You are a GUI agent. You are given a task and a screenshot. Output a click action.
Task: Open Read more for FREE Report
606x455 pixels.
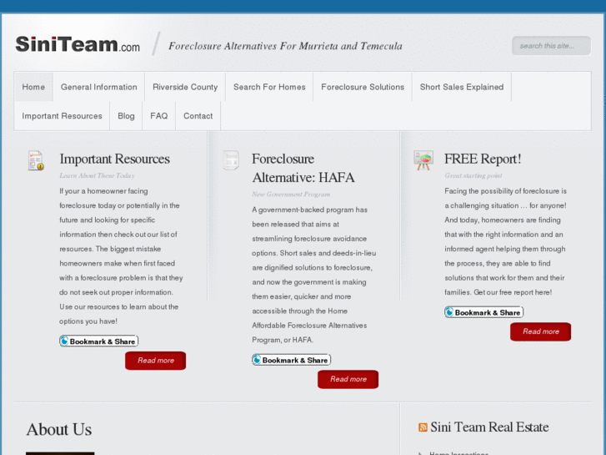[540, 331]
